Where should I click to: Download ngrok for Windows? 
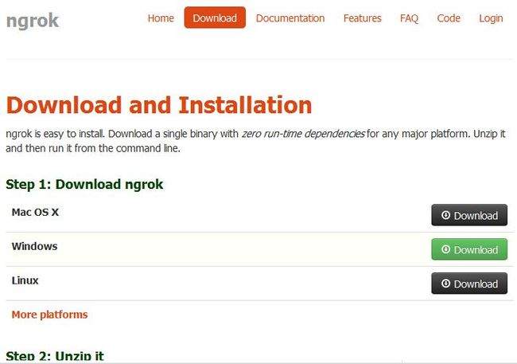click(469, 249)
